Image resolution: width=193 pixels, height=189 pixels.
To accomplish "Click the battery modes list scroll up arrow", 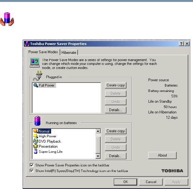I will coord(98,131).
